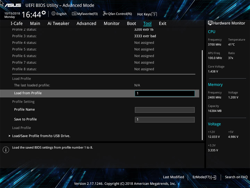Viewport: 250px width, 188px height.
Task: Click the Save to Profile input field
Action: click(165, 119)
